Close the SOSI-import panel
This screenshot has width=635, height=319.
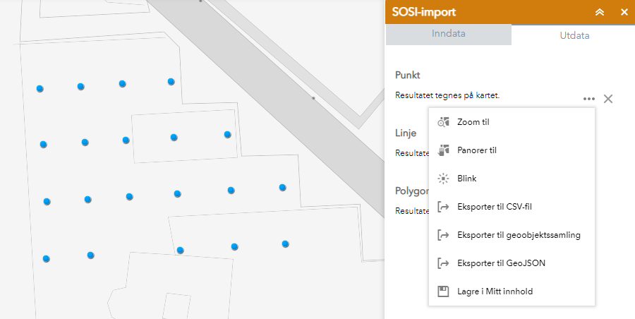coord(624,12)
